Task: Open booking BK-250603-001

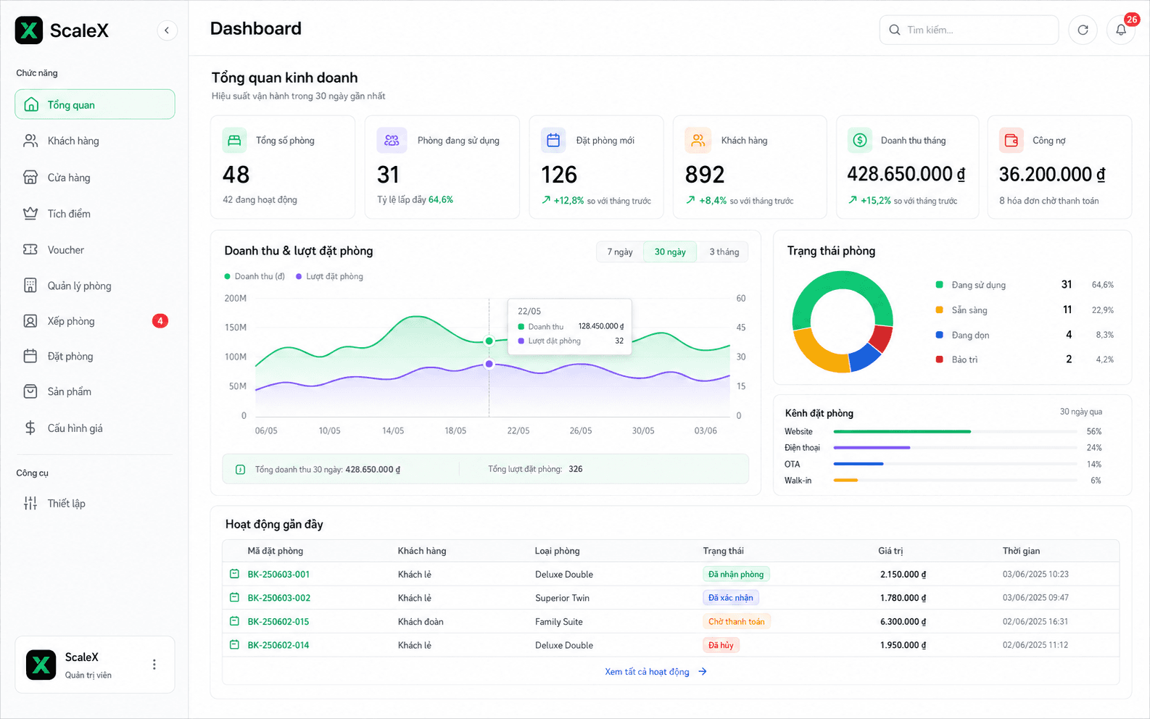Action: pos(278,574)
